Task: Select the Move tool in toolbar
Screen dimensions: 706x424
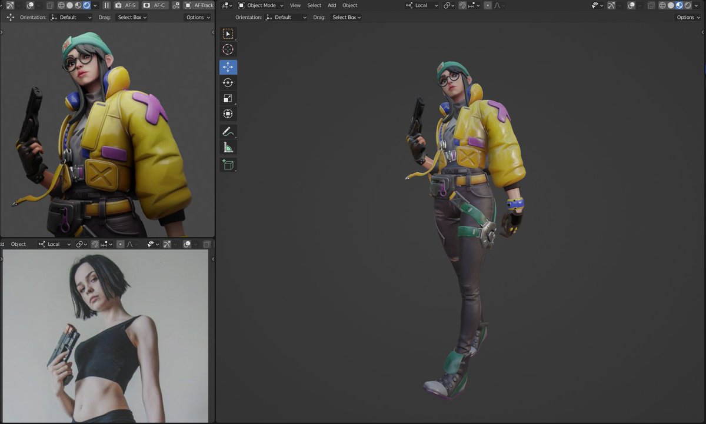Action: click(x=228, y=67)
